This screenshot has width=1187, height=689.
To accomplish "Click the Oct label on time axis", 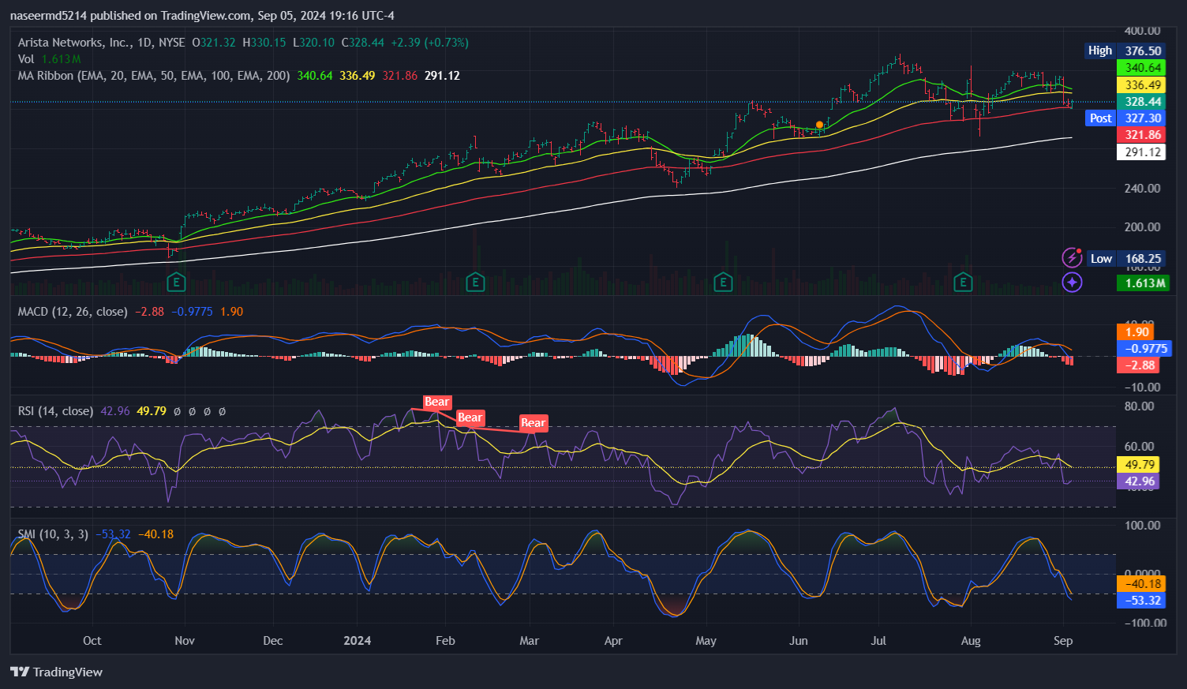I will (92, 641).
